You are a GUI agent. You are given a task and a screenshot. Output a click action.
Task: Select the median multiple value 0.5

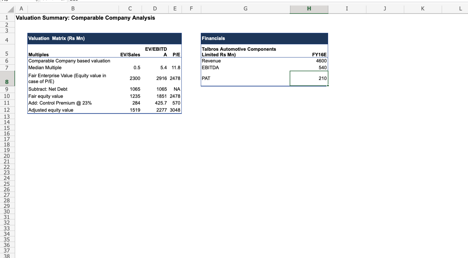[130, 68]
